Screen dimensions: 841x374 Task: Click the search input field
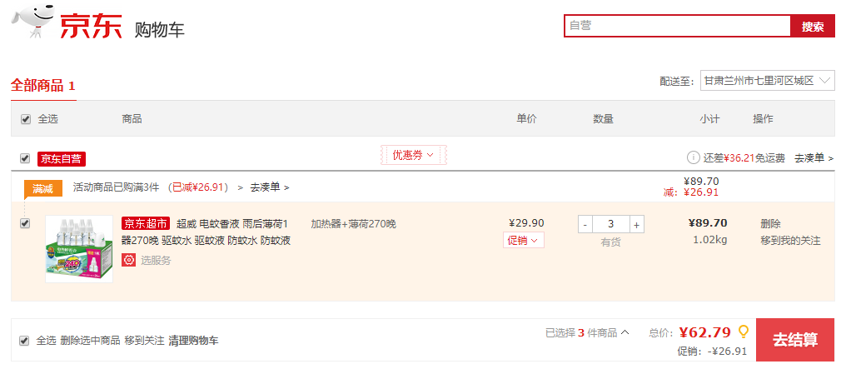pos(677,26)
